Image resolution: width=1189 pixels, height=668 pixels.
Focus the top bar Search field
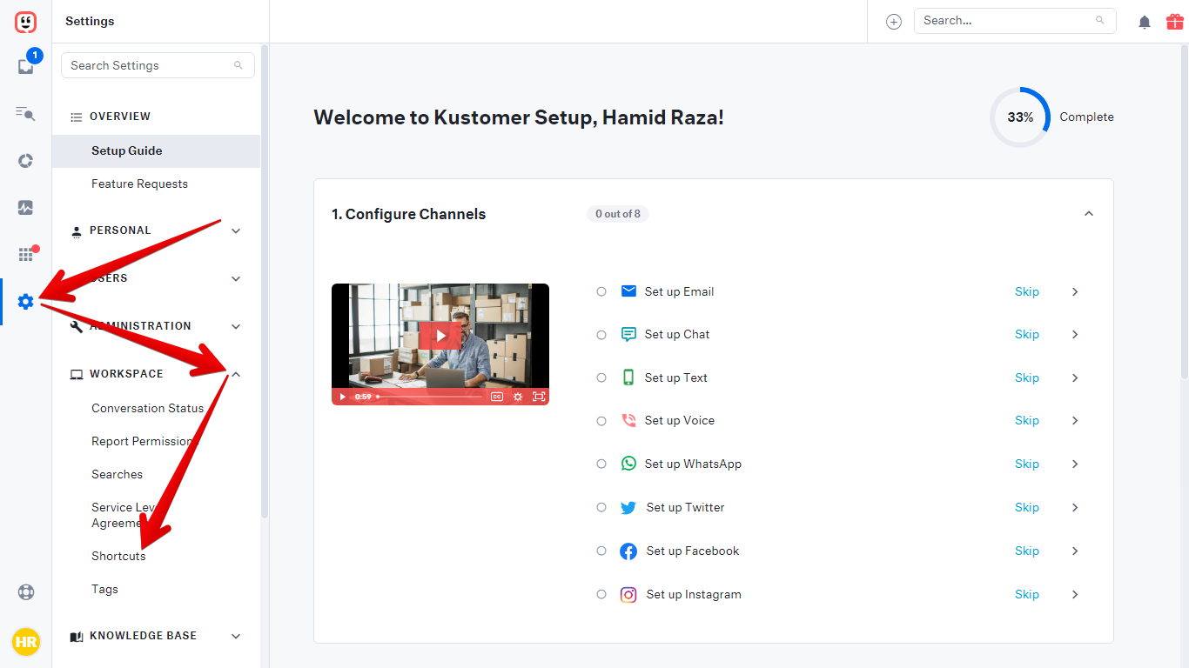(x=1015, y=21)
